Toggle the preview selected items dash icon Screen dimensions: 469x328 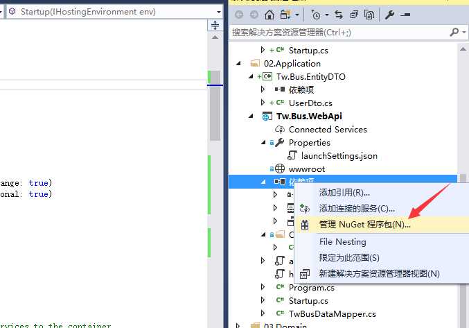click(x=405, y=15)
